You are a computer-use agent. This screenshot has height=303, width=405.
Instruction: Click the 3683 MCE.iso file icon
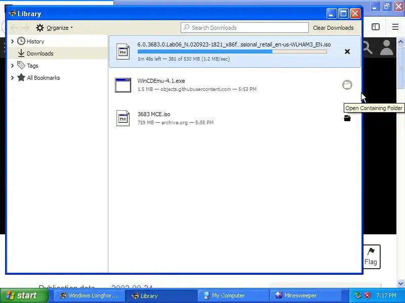coord(123,118)
